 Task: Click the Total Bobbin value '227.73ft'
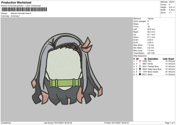(151, 53)
